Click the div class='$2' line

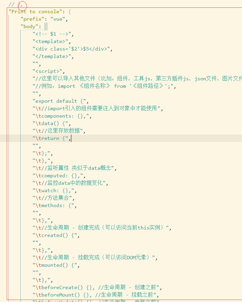72,49
